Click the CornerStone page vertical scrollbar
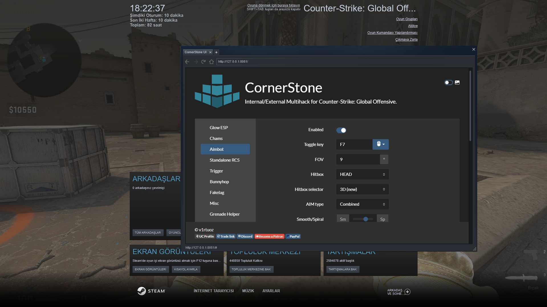This screenshot has height=307, width=547. (x=470, y=106)
